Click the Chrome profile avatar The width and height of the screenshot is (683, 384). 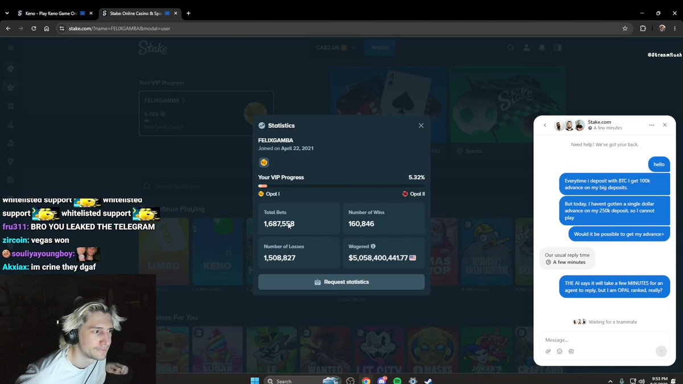point(662,28)
